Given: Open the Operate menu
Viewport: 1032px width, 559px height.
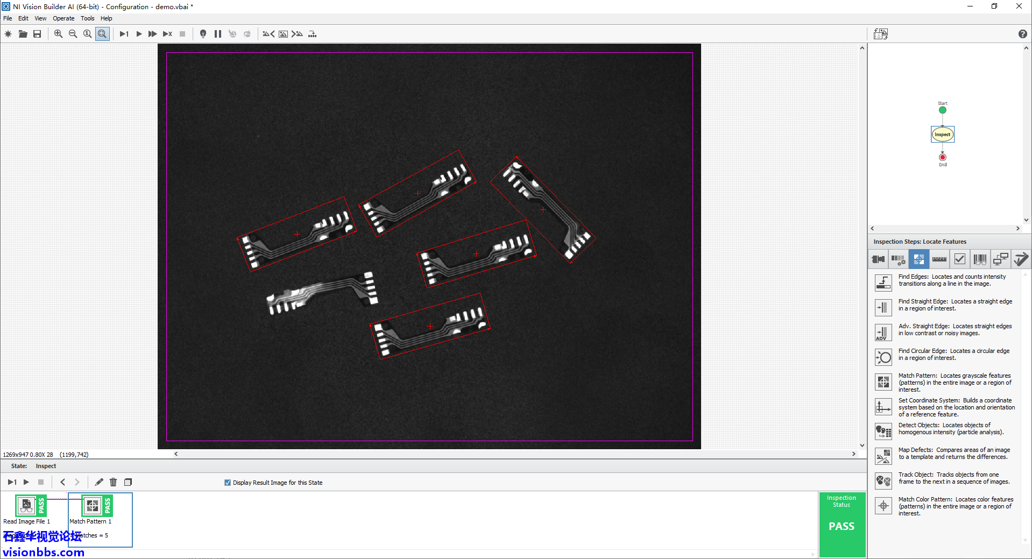Looking at the screenshot, I should point(63,18).
